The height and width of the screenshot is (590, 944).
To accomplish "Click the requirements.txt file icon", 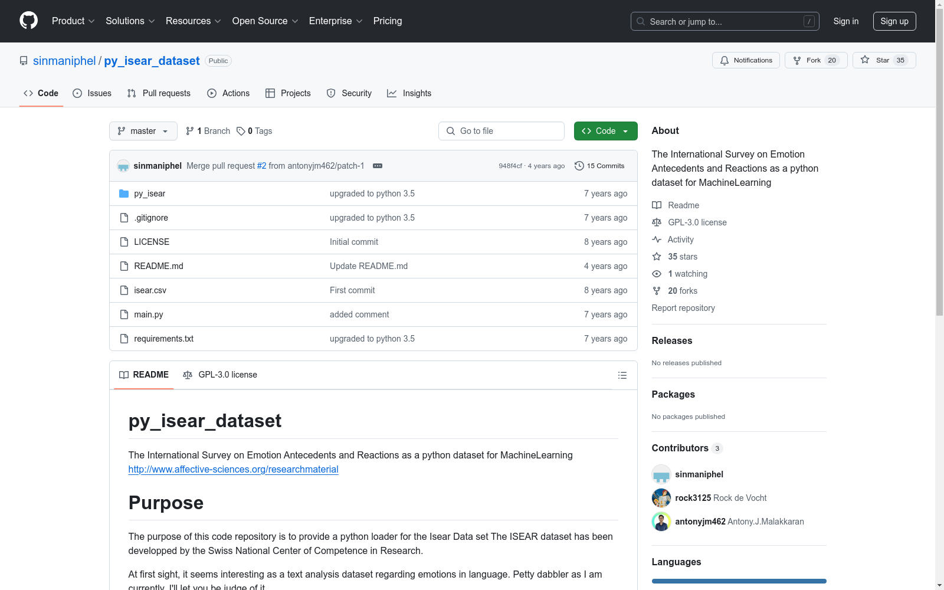I will point(124,339).
